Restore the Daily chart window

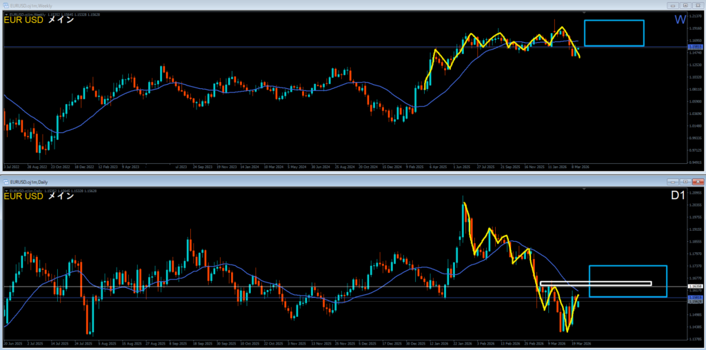coord(685,182)
